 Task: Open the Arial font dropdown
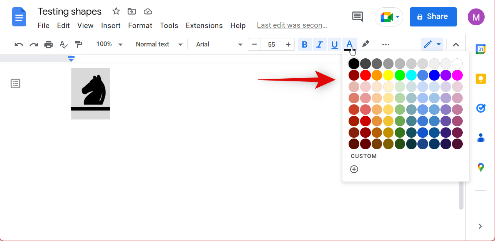coord(219,45)
